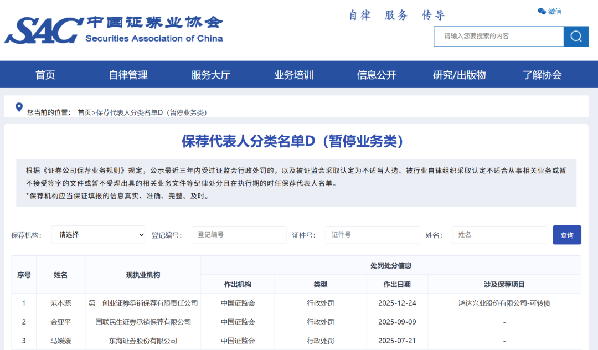The image size is (598, 350).
Task: Click the search magnifier button
Action: coord(576,36)
